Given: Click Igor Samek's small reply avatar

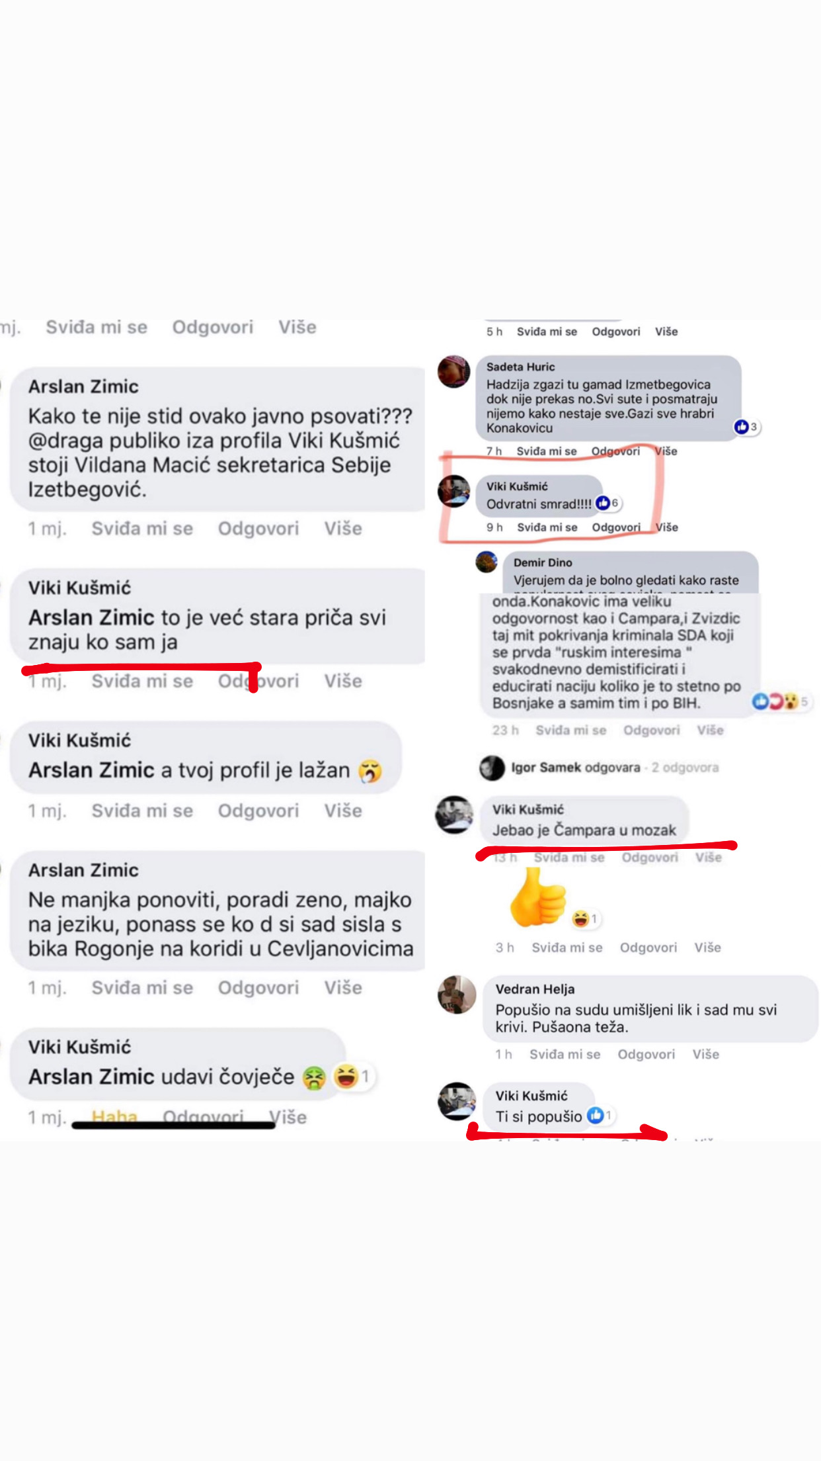Looking at the screenshot, I should click(x=492, y=768).
